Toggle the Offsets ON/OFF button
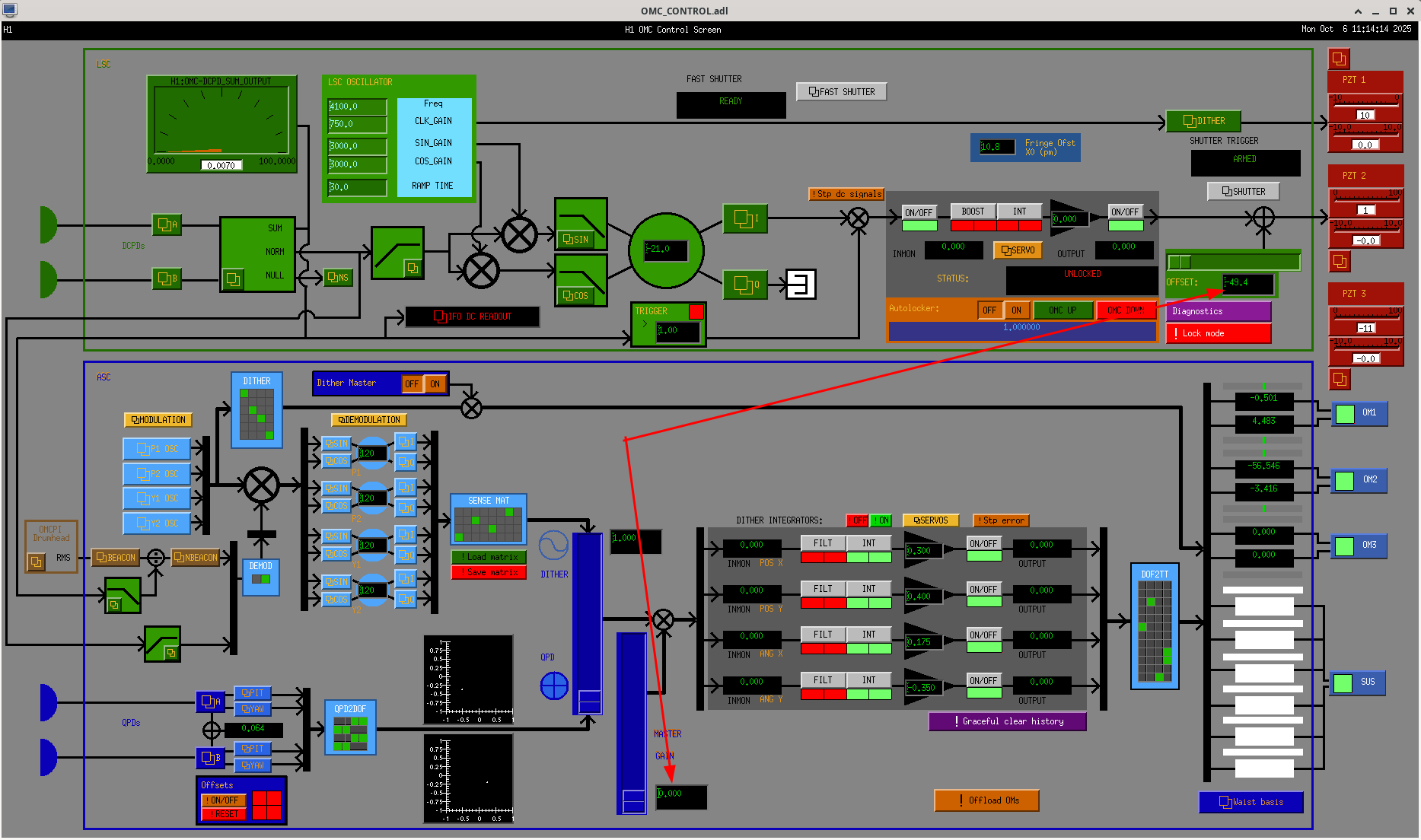Viewport: 1421px width, 840px height. click(224, 800)
